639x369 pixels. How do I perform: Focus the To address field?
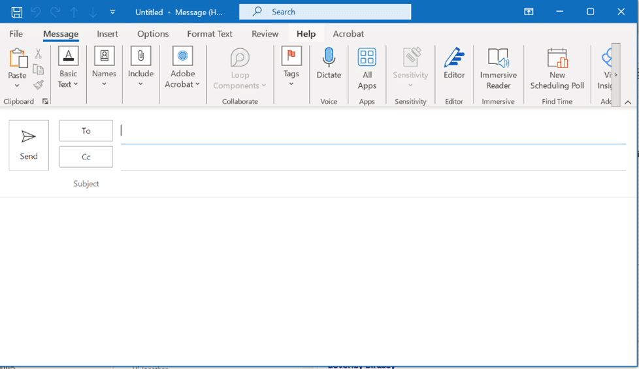point(373,131)
